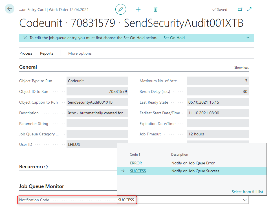Click Rerun Delay (sec.) field
Screen dimensions: 273x210
(x=218, y=91)
